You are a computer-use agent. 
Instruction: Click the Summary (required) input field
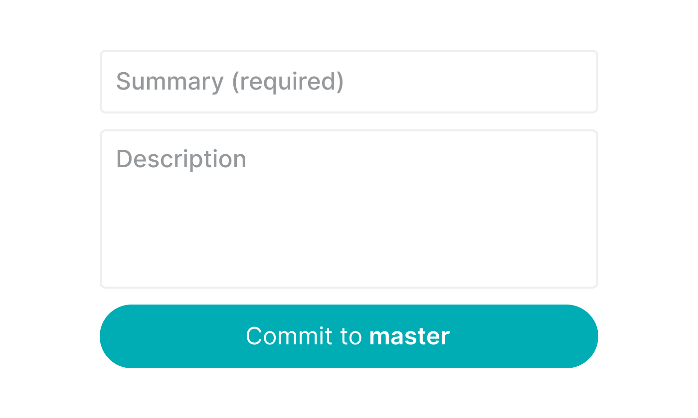pyautogui.click(x=349, y=82)
